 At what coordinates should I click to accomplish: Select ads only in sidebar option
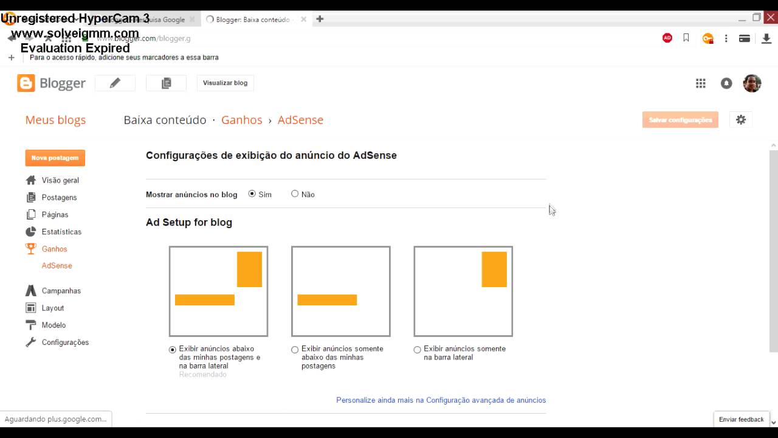click(x=417, y=350)
